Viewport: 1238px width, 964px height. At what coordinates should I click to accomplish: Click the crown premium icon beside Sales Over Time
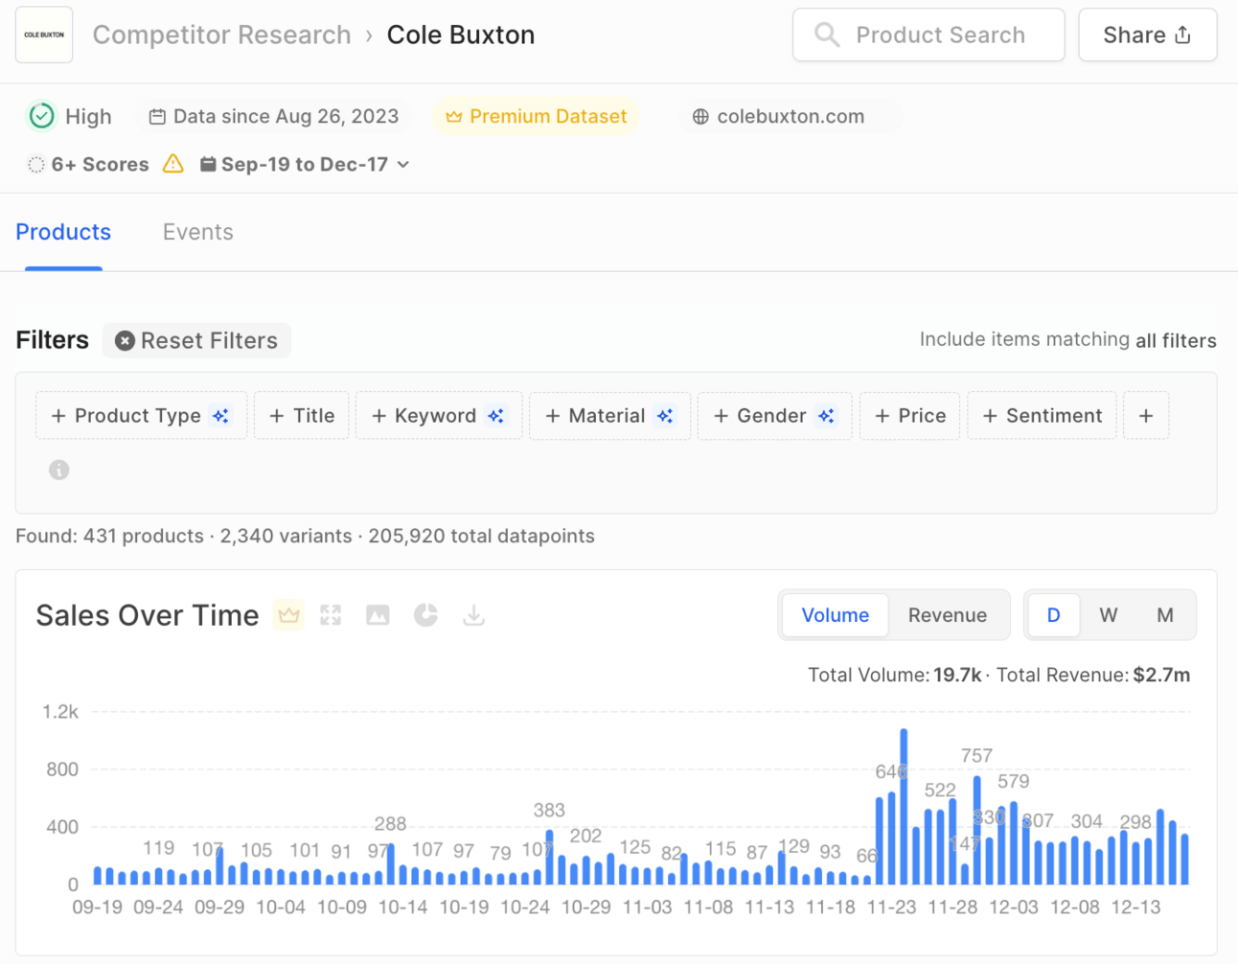pyautogui.click(x=288, y=614)
